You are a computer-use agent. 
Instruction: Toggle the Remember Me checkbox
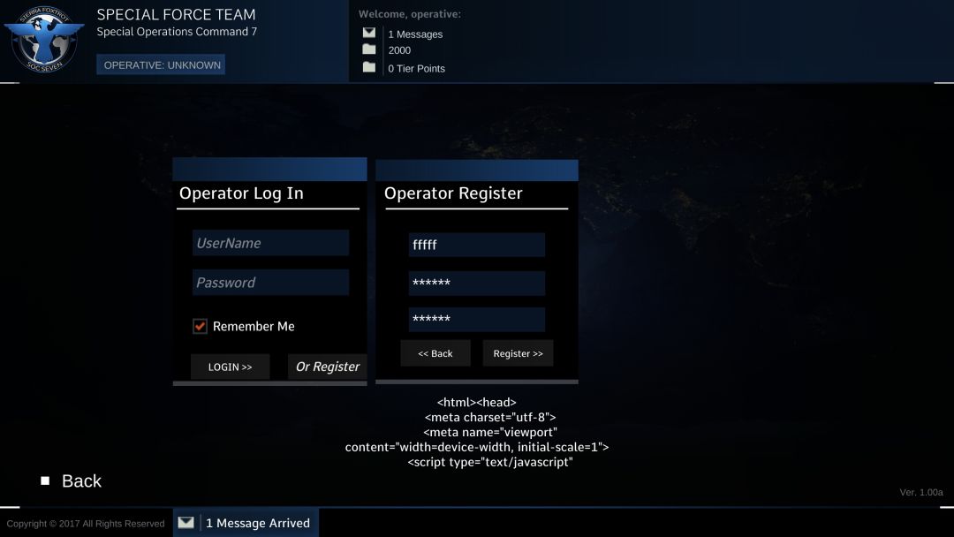click(200, 326)
